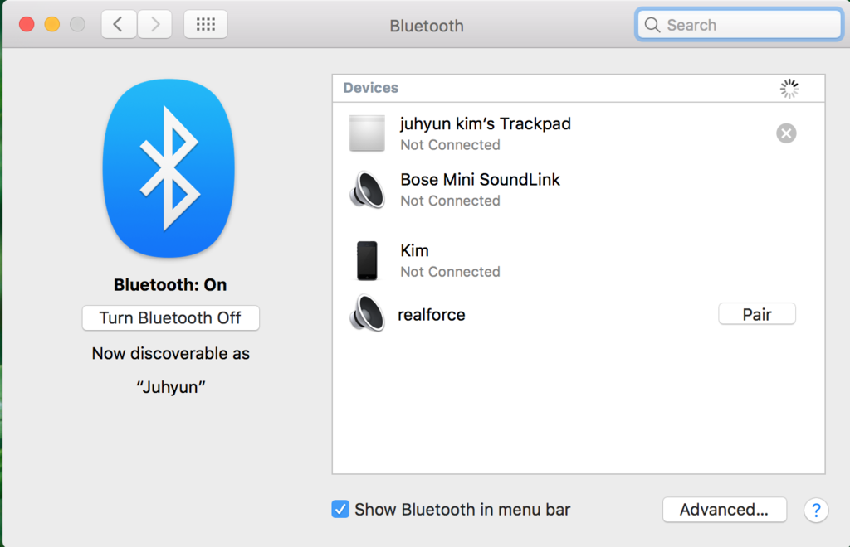850x547 pixels.
Task: Uncheck Show Bluetooth in menu bar
Action: tap(340, 509)
